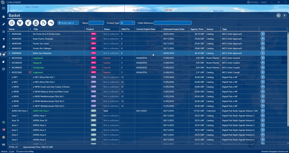Expand the AR402640 row
Screen dimensions: 289x153
point(10,34)
